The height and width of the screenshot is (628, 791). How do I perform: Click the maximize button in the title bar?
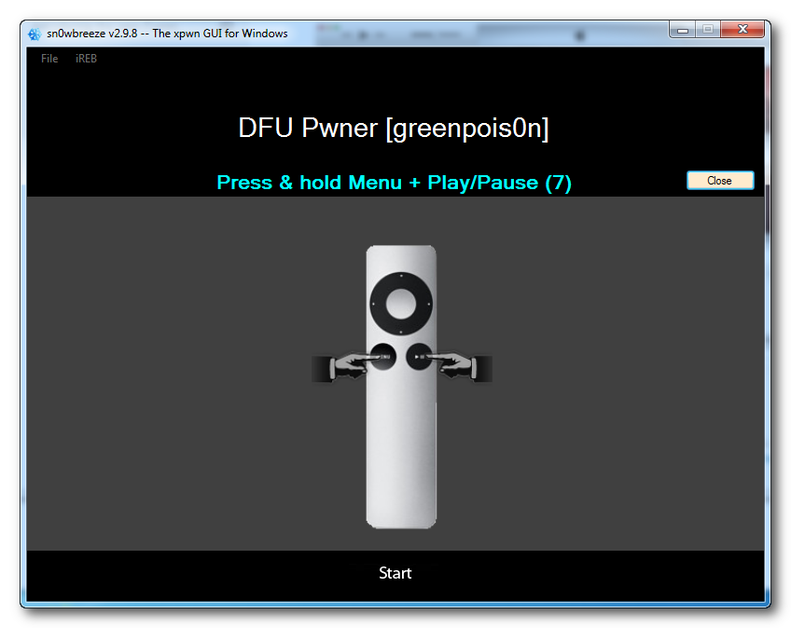click(x=708, y=30)
